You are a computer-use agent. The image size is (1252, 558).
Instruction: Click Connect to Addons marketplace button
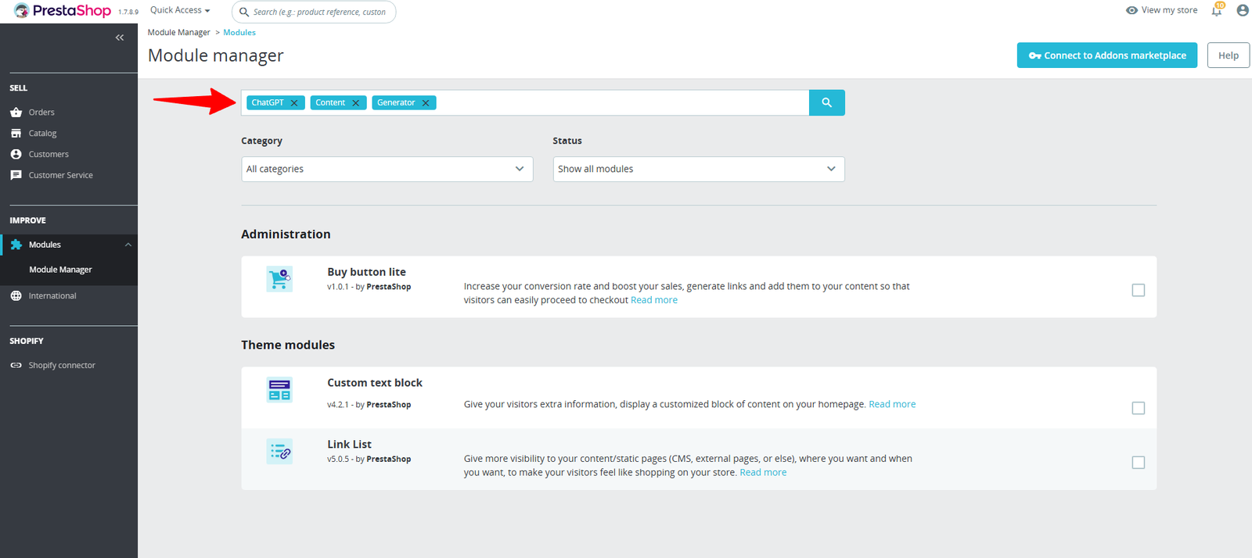pyautogui.click(x=1107, y=55)
